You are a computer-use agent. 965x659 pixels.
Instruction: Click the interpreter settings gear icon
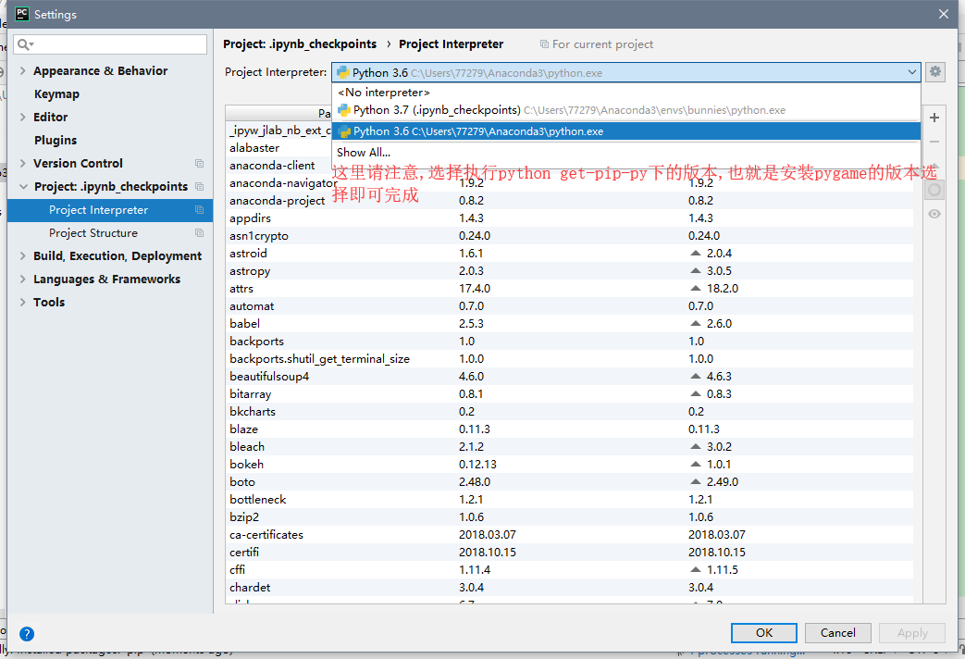934,71
